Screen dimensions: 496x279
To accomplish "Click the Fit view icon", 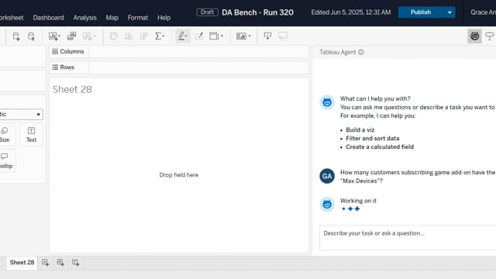I will pos(214,36).
